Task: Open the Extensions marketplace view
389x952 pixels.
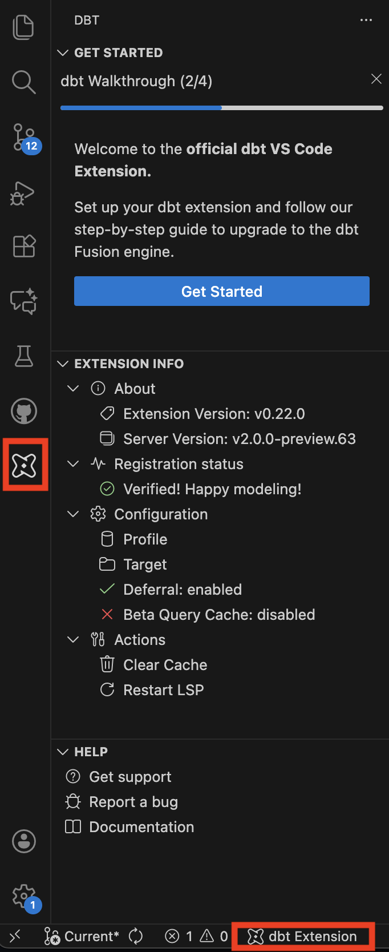Action: pos(23,246)
